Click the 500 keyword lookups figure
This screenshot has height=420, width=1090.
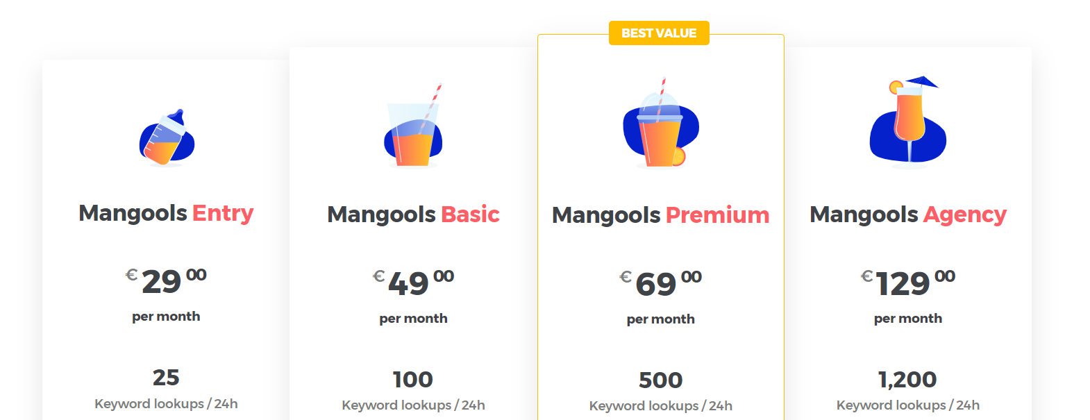661,380
